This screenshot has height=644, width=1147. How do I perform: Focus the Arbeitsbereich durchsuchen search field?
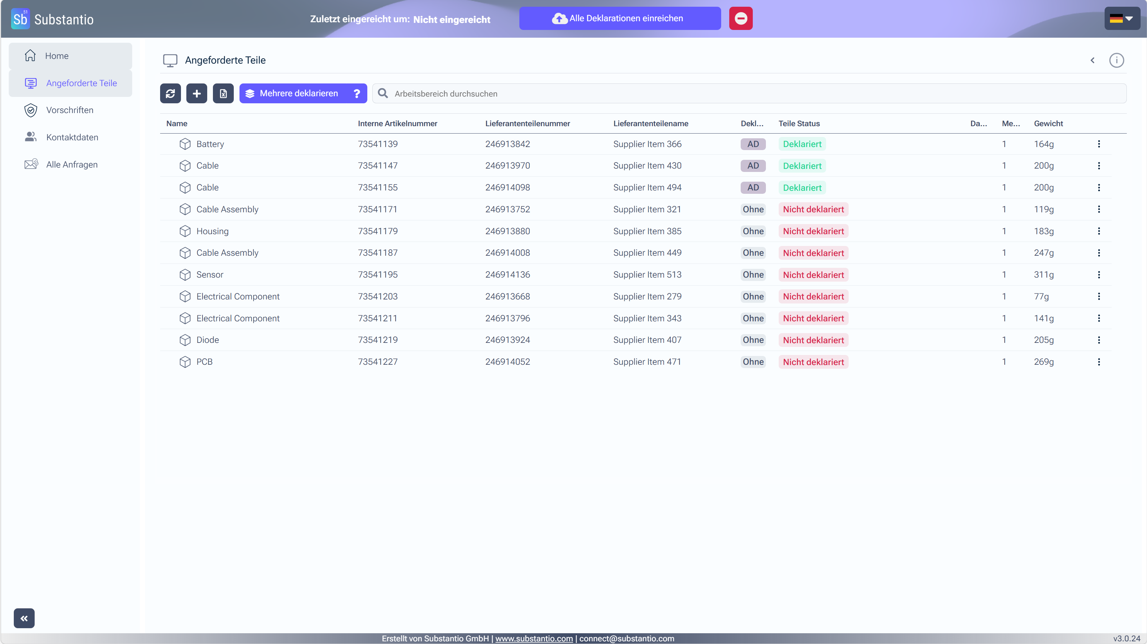(749, 94)
